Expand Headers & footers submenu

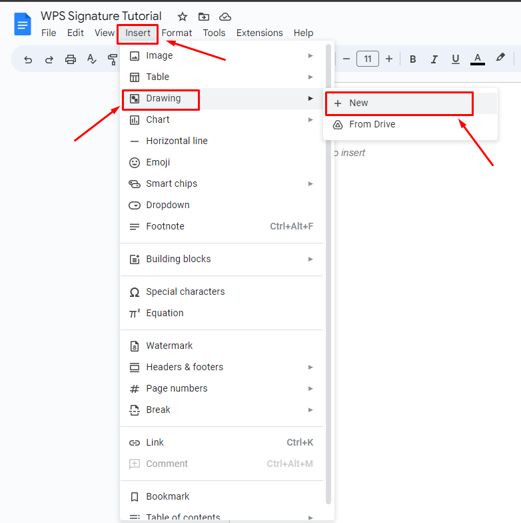pos(222,367)
